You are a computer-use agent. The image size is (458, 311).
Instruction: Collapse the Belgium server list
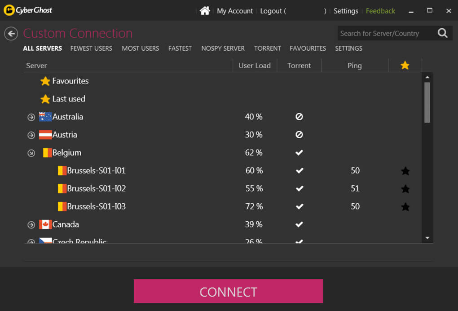[31, 153]
